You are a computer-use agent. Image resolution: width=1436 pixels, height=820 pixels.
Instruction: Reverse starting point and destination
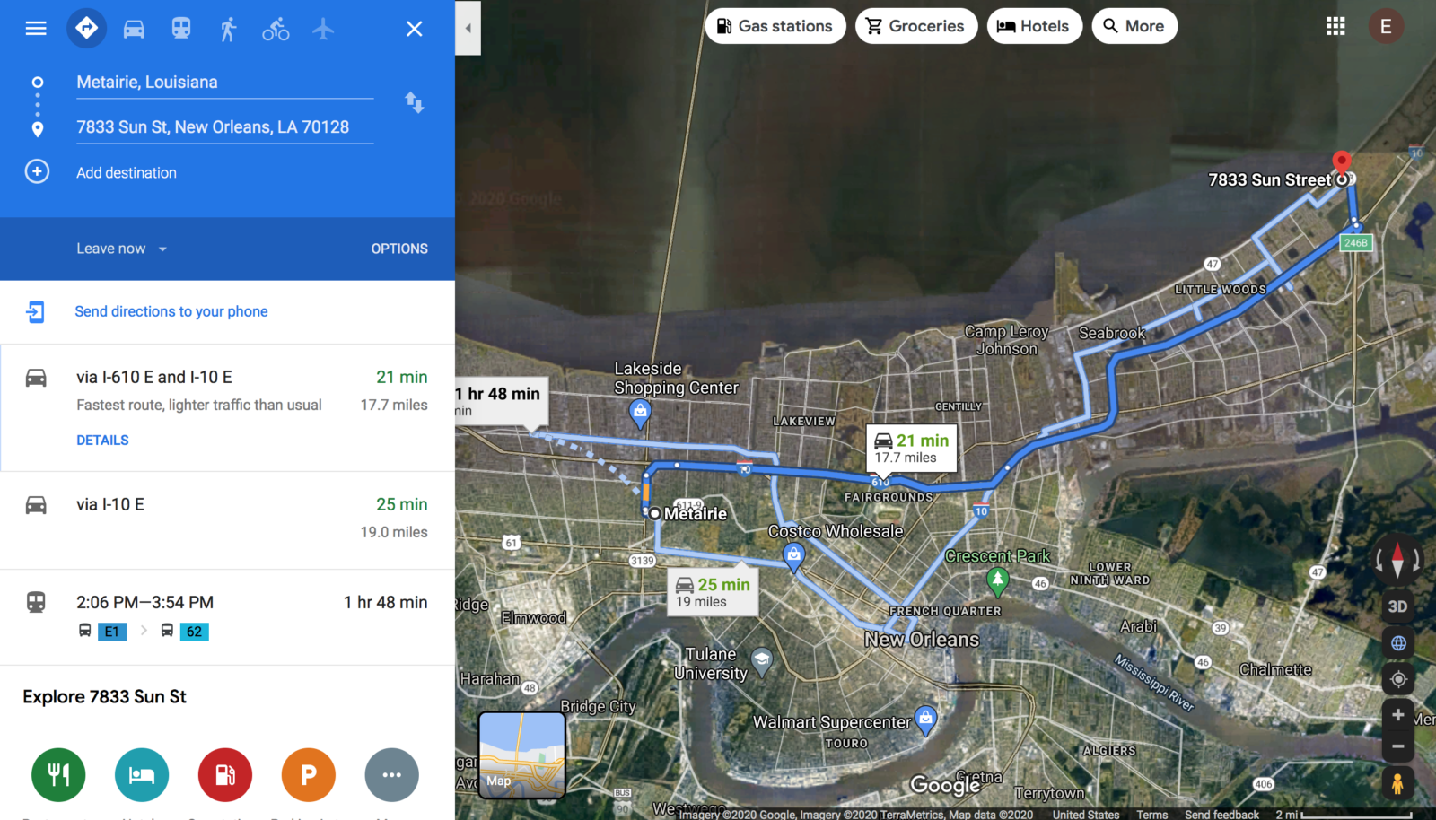pos(414,102)
